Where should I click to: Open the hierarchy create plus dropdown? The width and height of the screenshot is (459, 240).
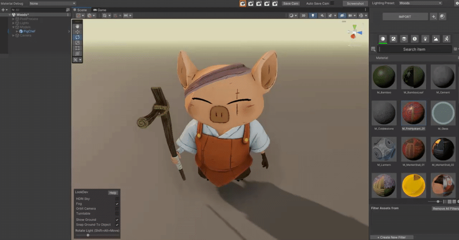5,10
